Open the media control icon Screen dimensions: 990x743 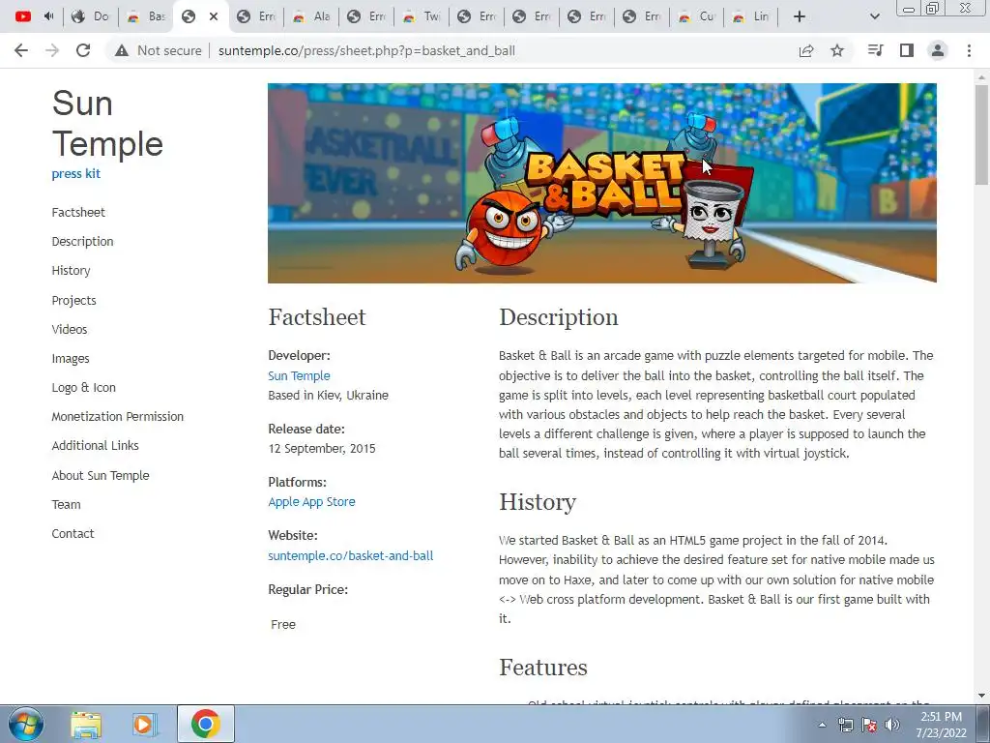click(x=875, y=50)
